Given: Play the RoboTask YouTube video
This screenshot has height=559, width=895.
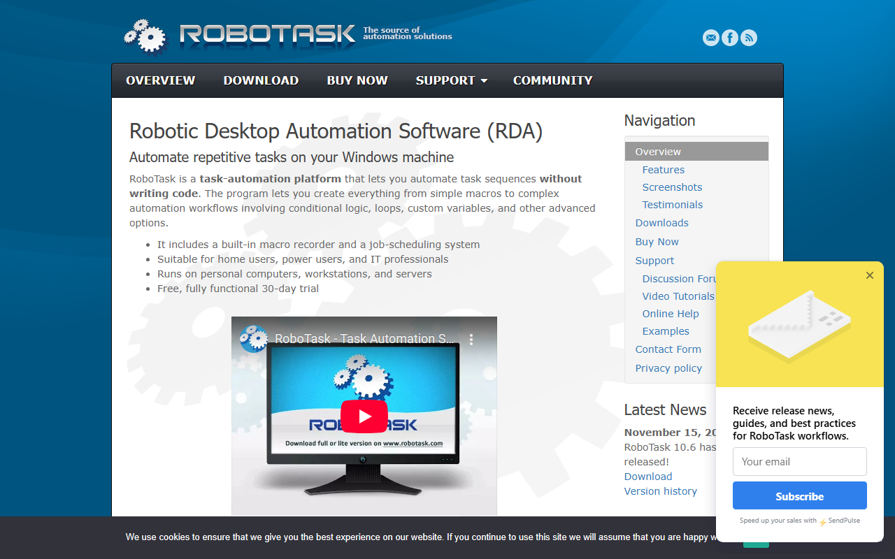Looking at the screenshot, I should click(364, 416).
